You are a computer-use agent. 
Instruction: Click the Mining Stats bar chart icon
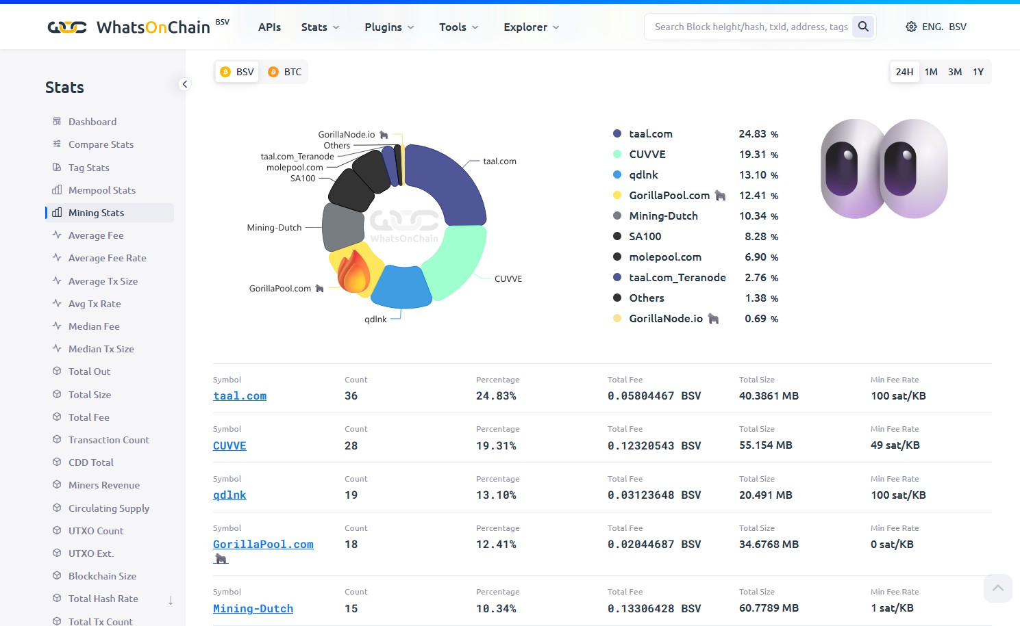tap(57, 212)
